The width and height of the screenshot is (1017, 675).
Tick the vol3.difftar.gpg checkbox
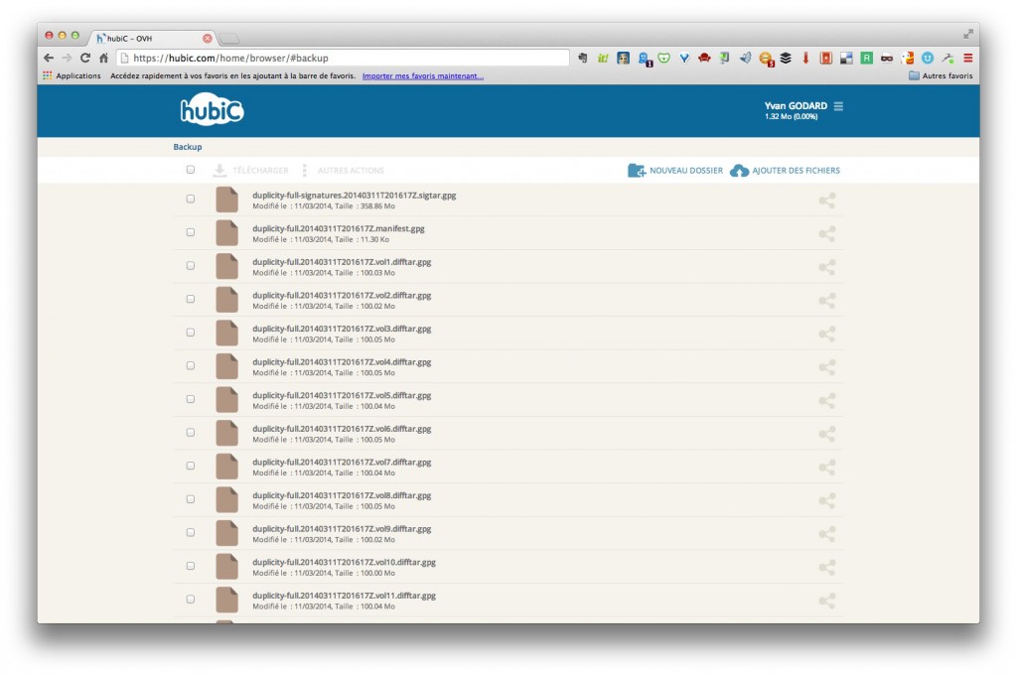pyautogui.click(x=190, y=333)
